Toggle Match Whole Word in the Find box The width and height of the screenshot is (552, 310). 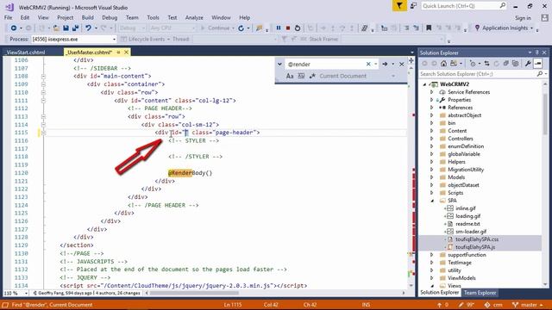301,76
